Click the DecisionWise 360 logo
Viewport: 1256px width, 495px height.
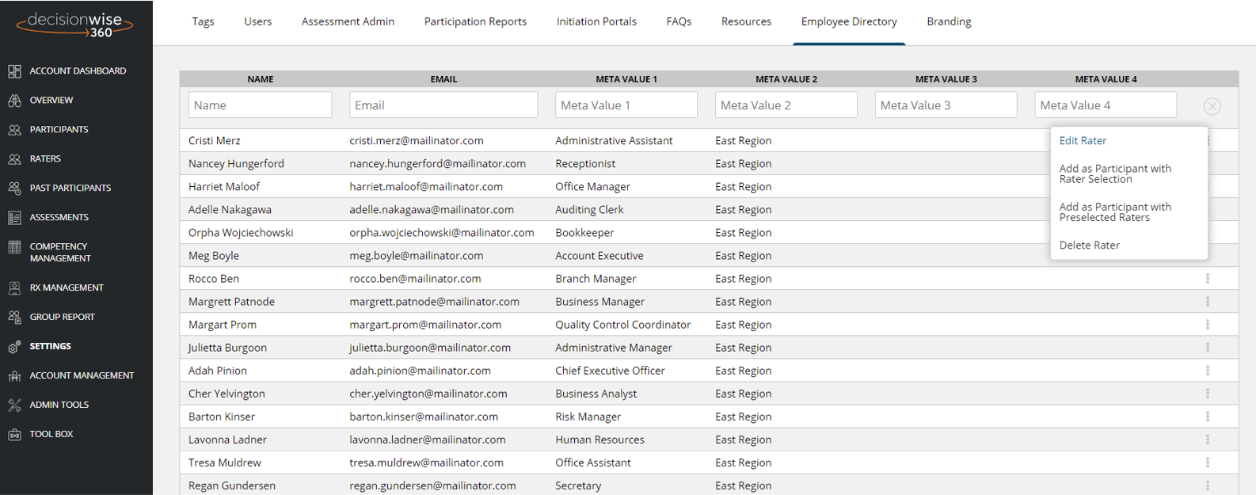point(75,24)
